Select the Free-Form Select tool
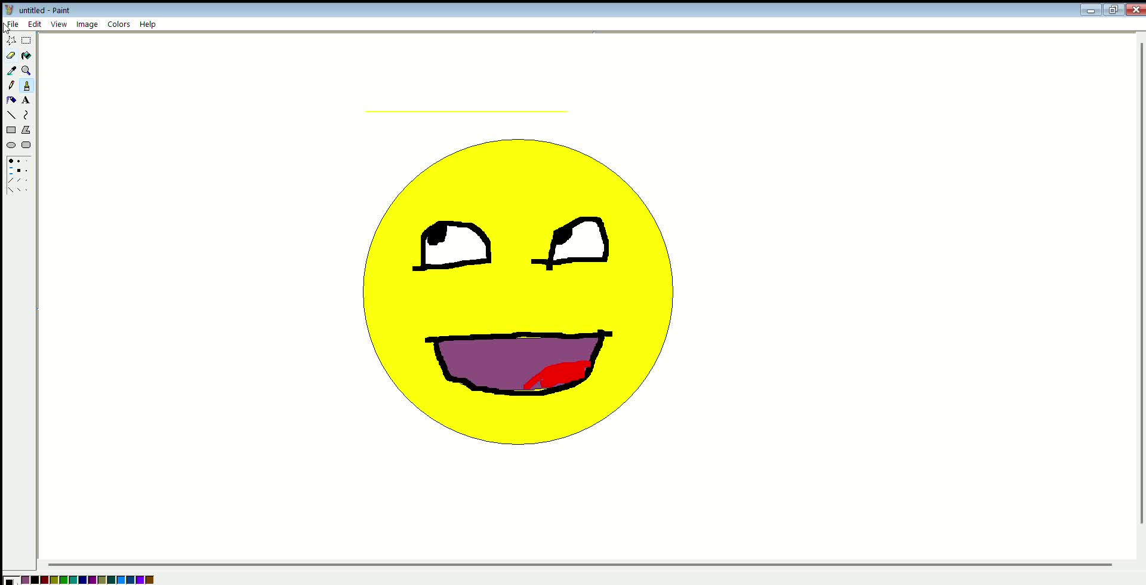Screen dimensions: 1146x585 (11, 40)
